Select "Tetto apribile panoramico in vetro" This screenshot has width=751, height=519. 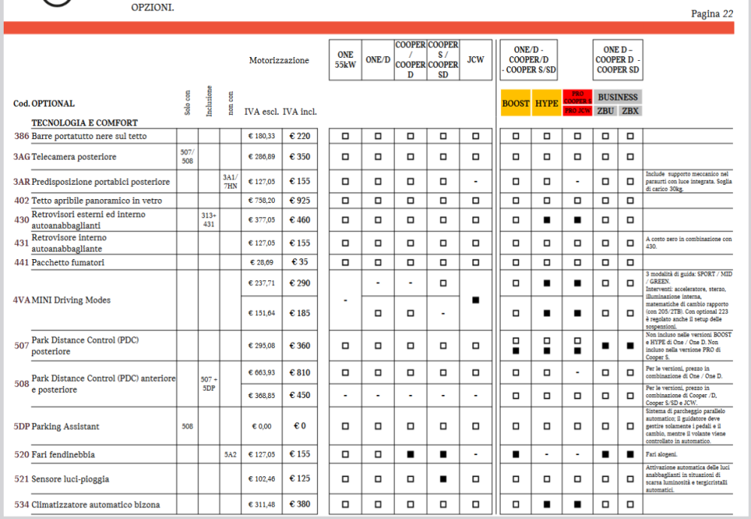97,201
